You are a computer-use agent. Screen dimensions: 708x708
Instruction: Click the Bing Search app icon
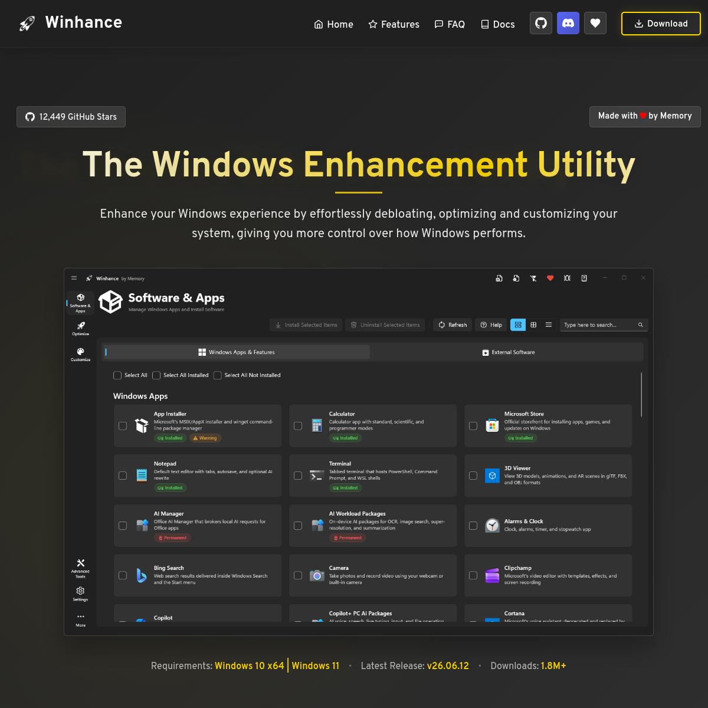(142, 575)
